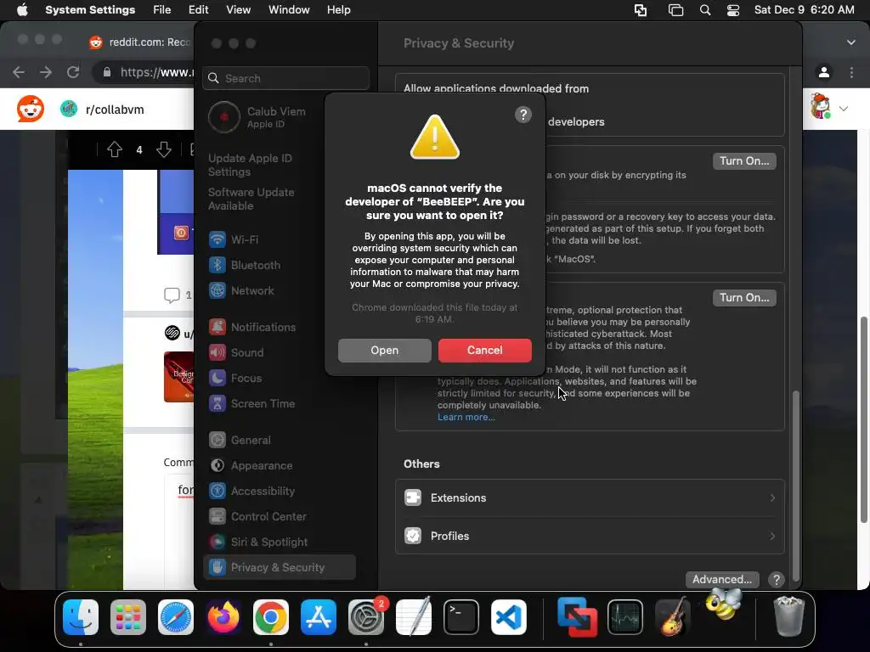Image resolution: width=870 pixels, height=652 pixels.
Task: Click the Settings sidebar search field
Action: (x=286, y=78)
